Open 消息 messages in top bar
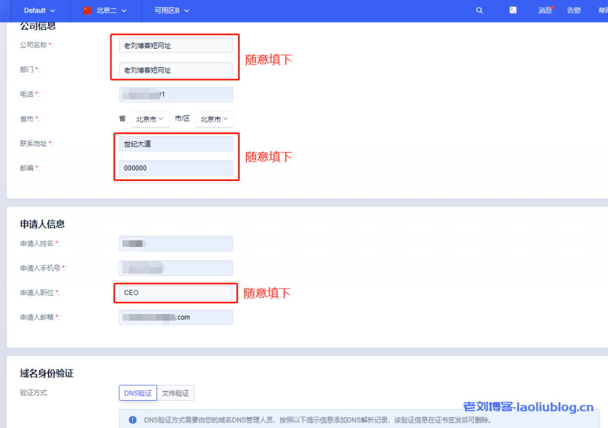The width and height of the screenshot is (608, 428). pos(545,11)
